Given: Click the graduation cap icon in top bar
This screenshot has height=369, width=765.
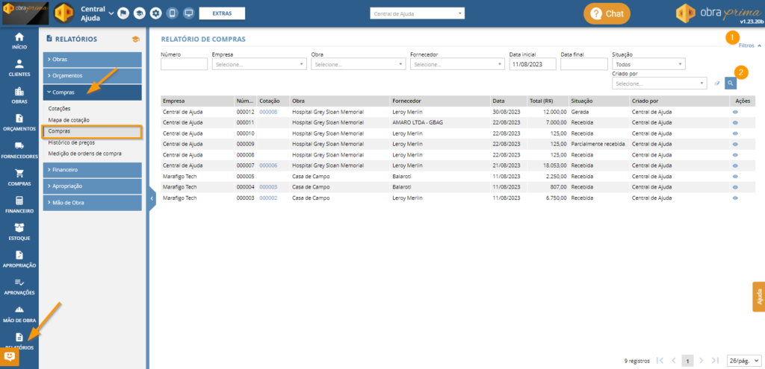Looking at the screenshot, I should click(x=140, y=13).
